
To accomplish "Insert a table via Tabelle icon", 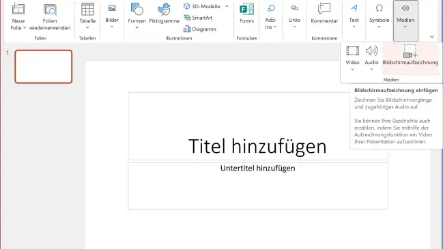I will coord(87,10).
